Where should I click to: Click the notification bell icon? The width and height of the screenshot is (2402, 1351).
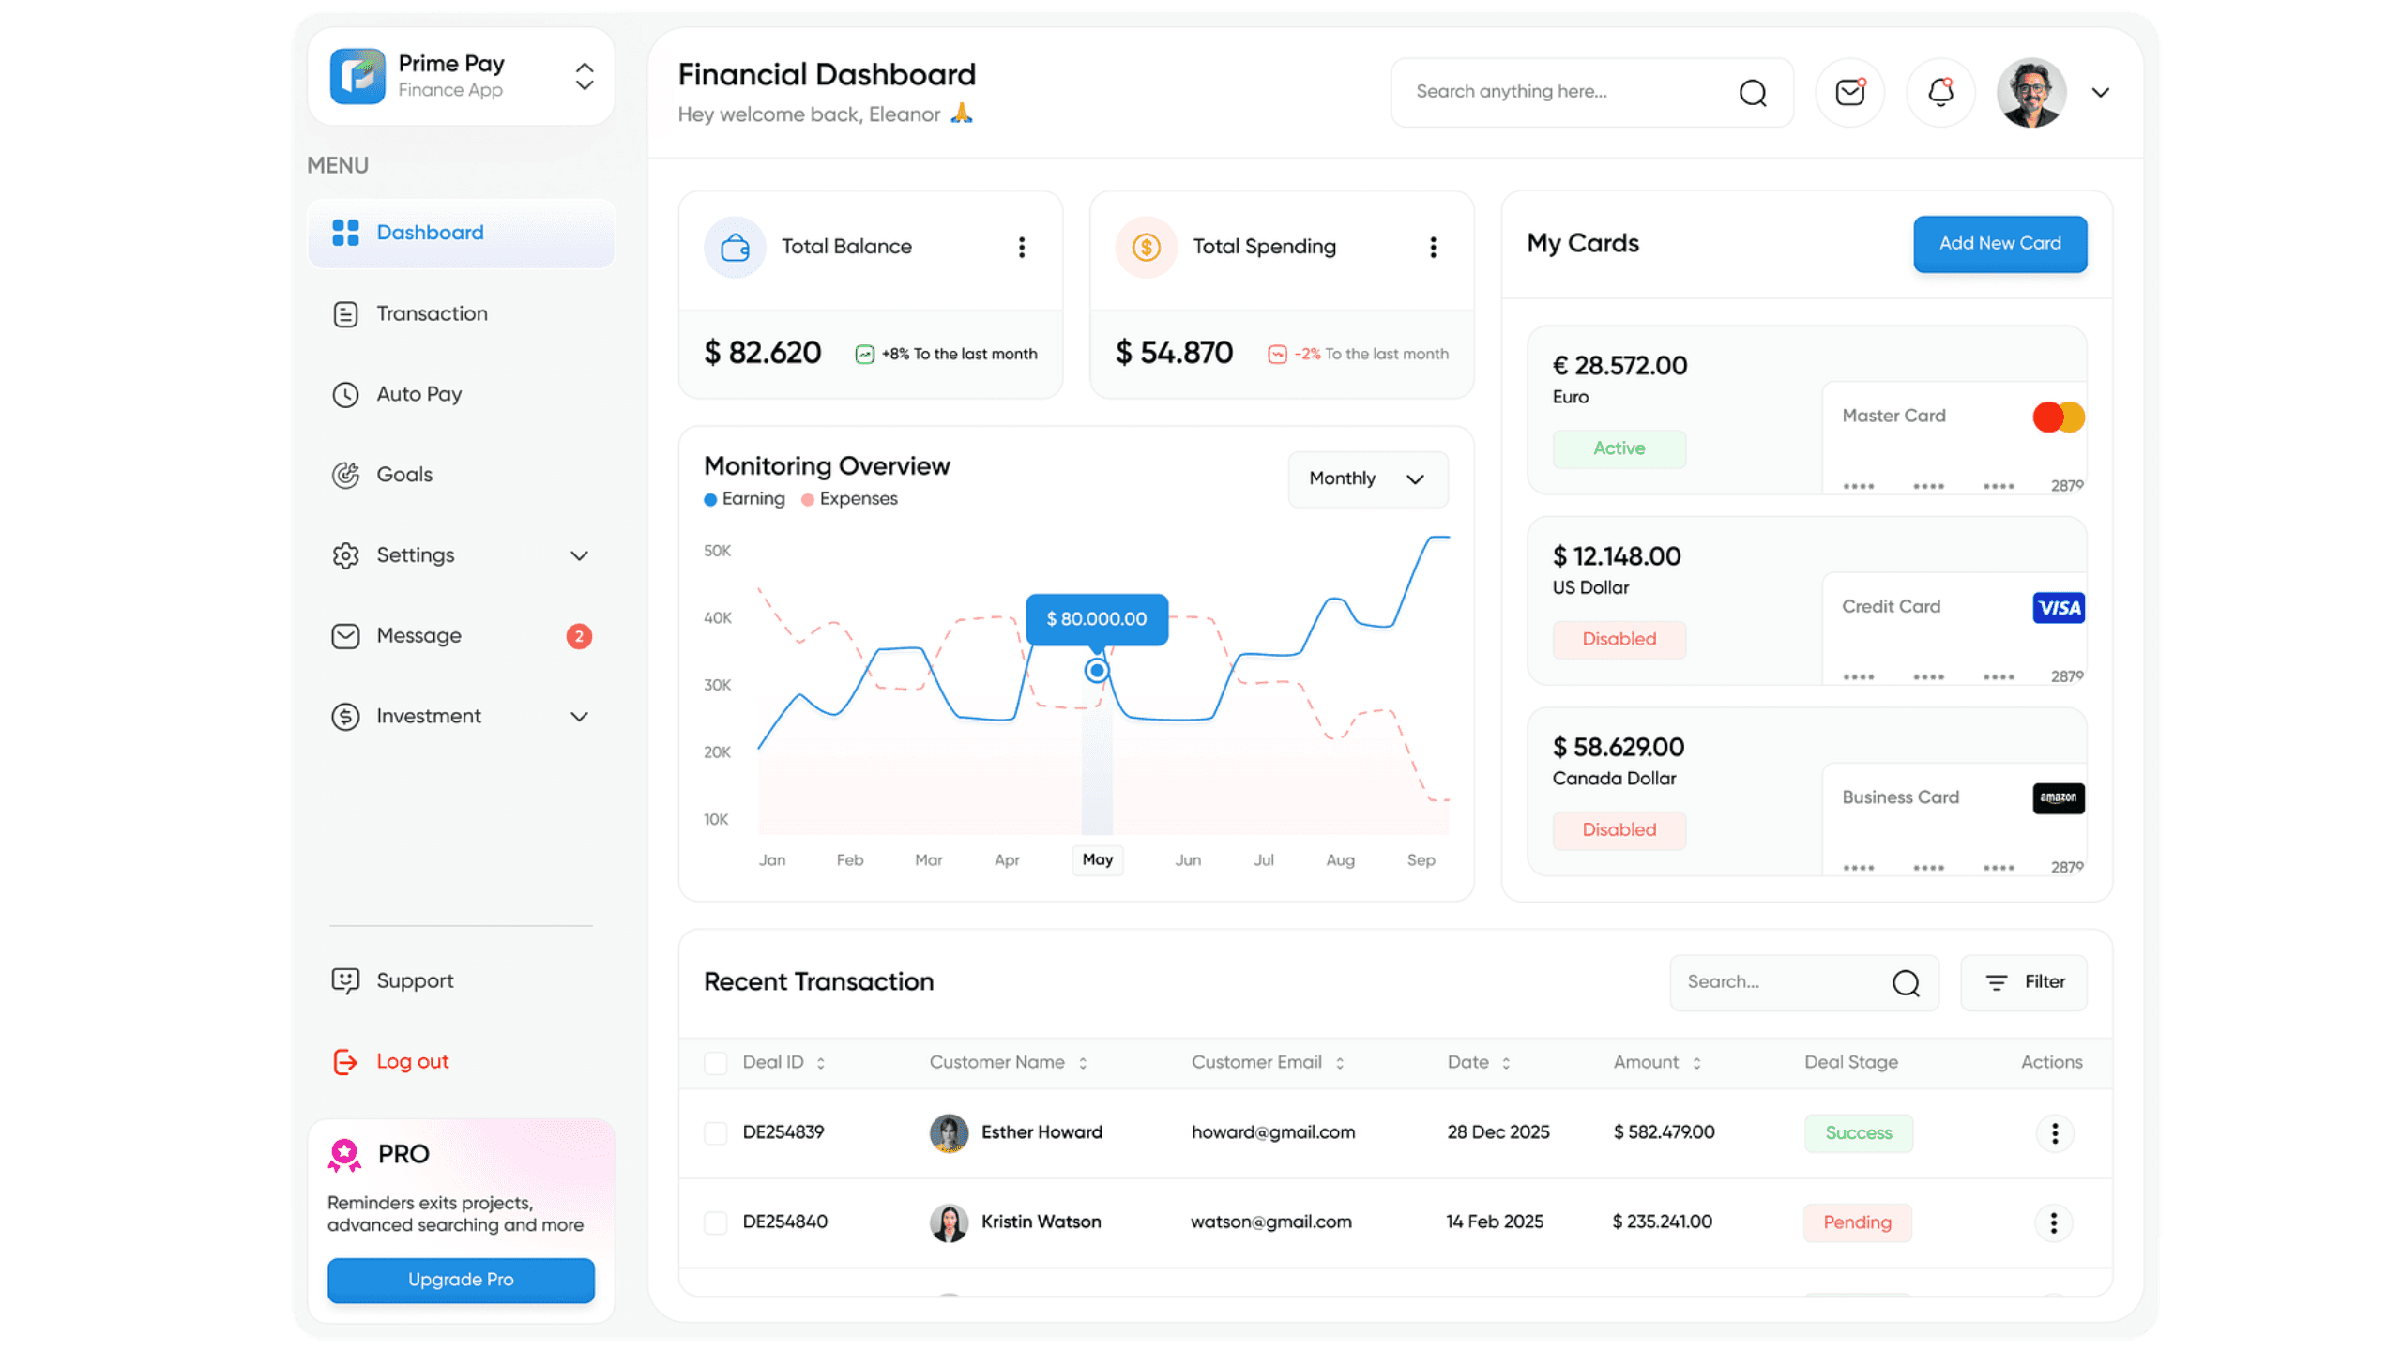coord(1940,92)
